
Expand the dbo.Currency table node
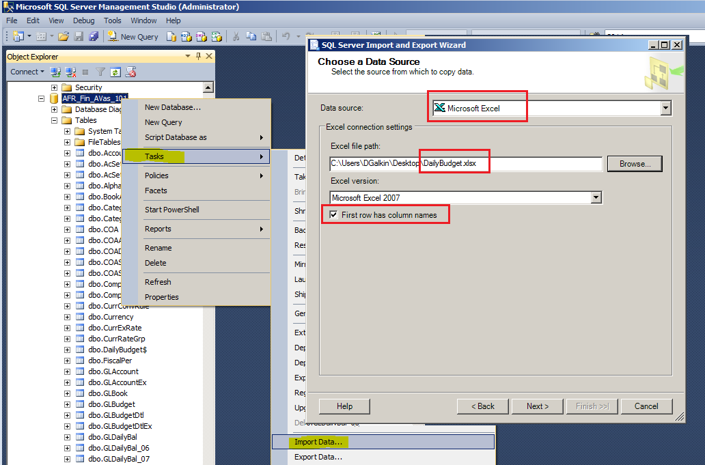tap(67, 318)
